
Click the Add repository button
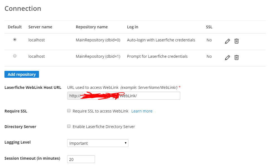[x=22, y=74]
